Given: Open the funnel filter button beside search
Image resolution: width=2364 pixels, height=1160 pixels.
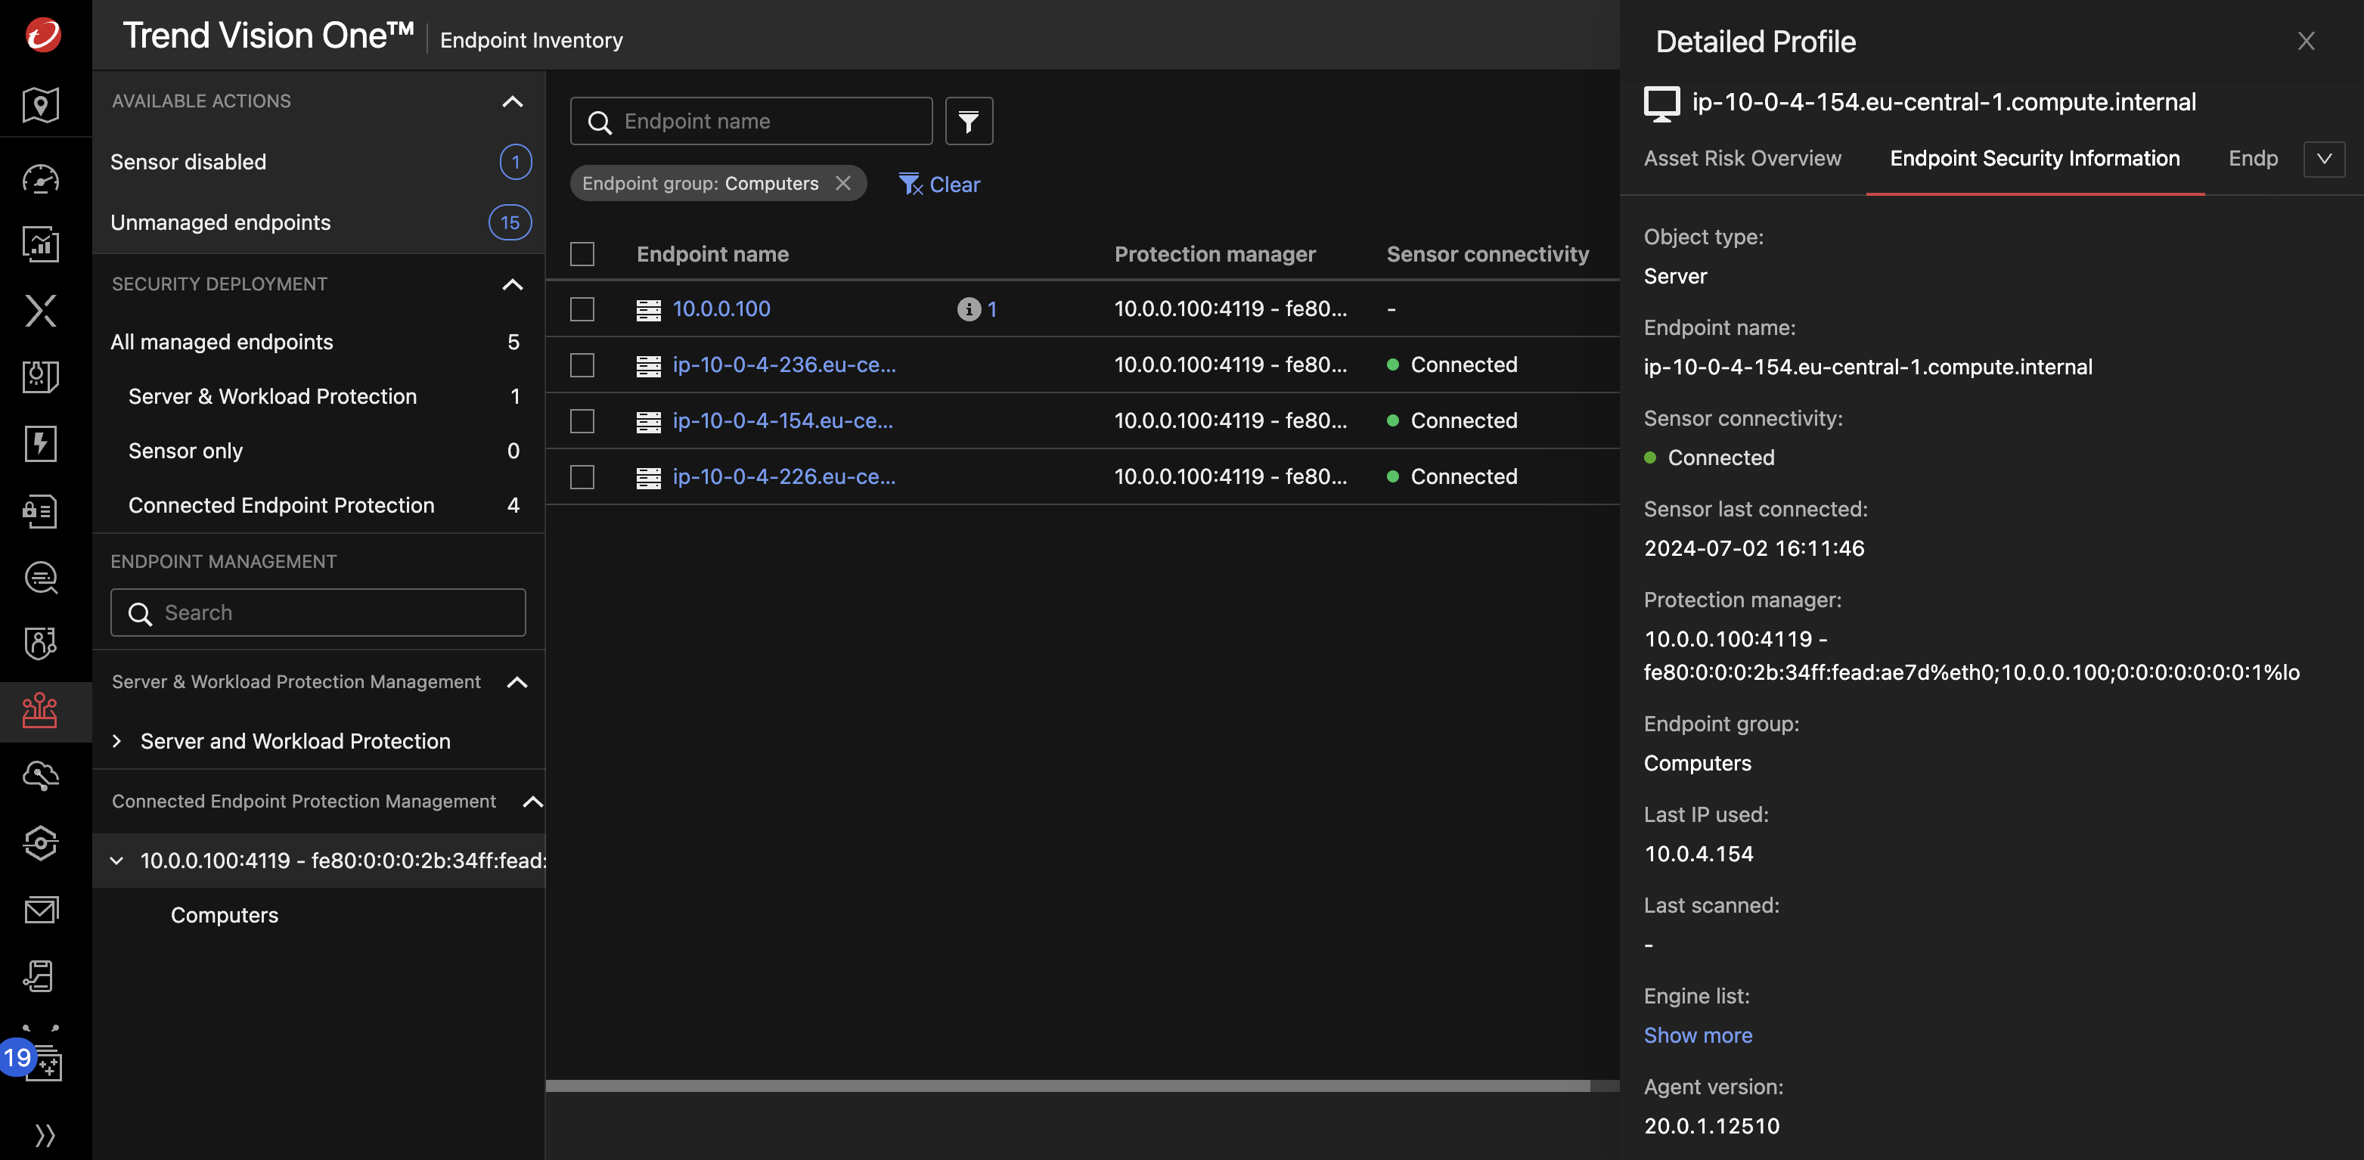Looking at the screenshot, I should click(x=968, y=121).
